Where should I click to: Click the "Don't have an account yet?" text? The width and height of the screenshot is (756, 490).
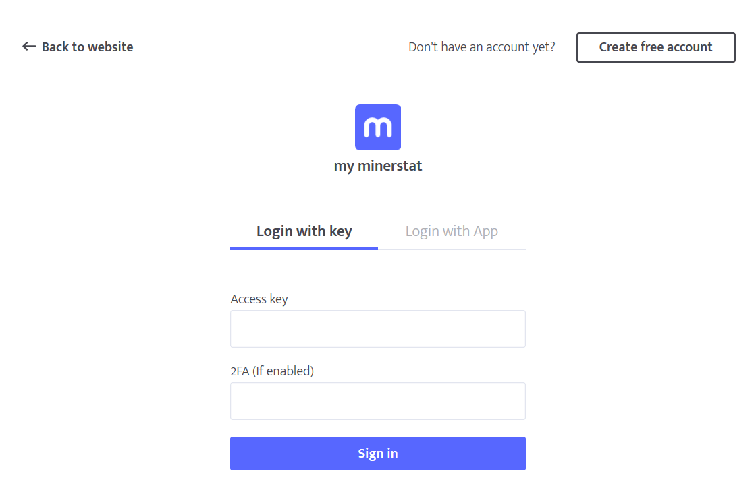[482, 47]
